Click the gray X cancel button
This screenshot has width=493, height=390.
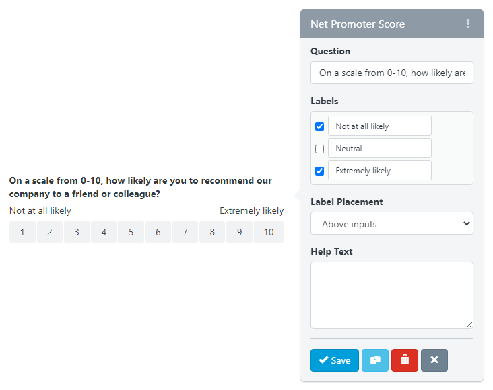click(x=434, y=360)
